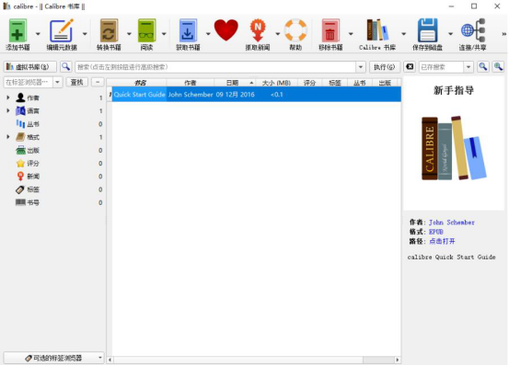Click the collapse minus button in tag browser

coord(98,82)
